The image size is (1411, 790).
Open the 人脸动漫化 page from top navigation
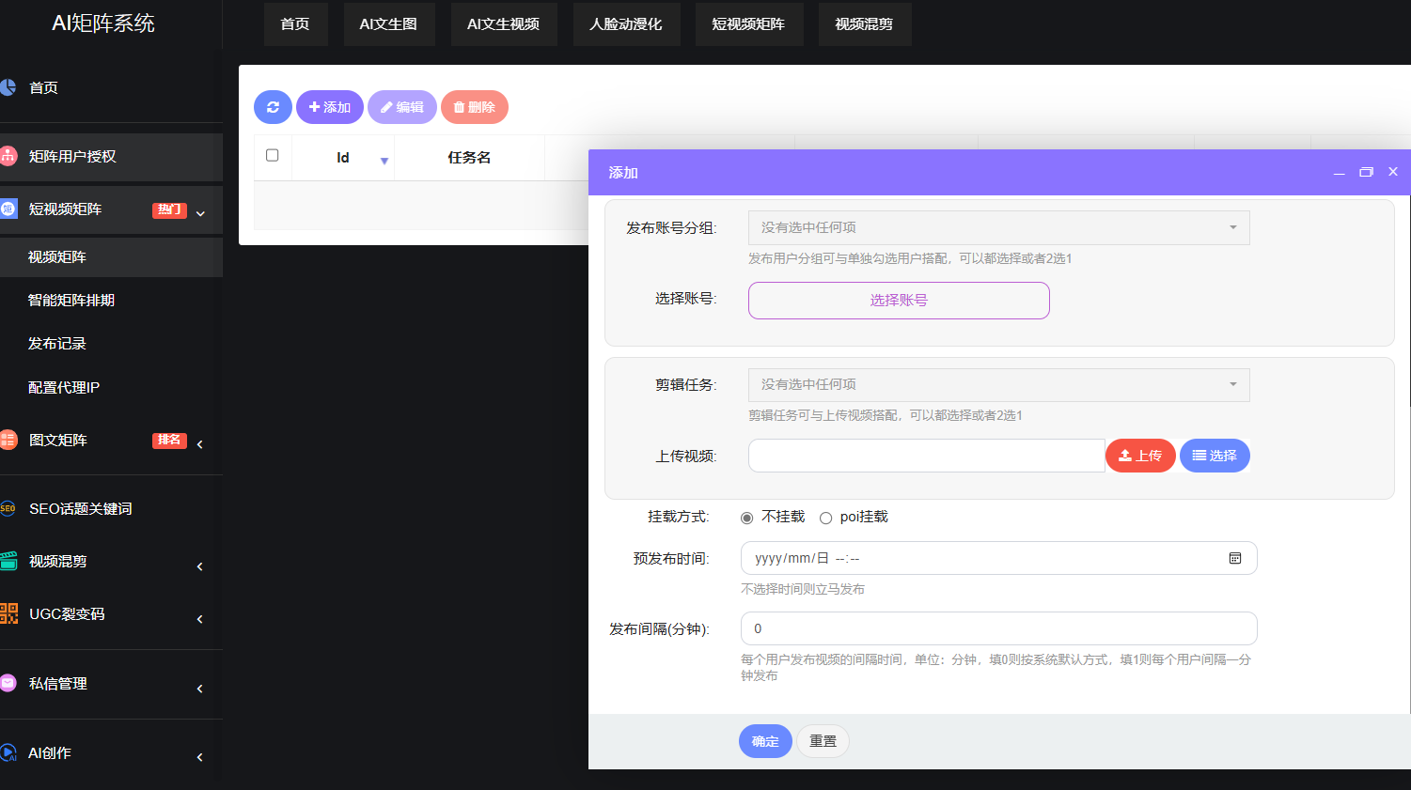[626, 24]
